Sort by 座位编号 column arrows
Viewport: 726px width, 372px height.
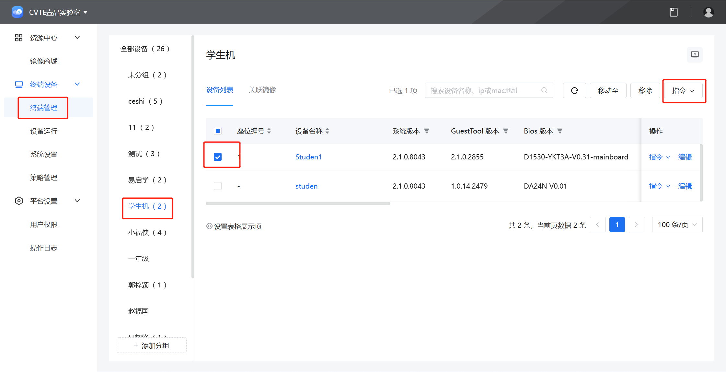pos(269,131)
